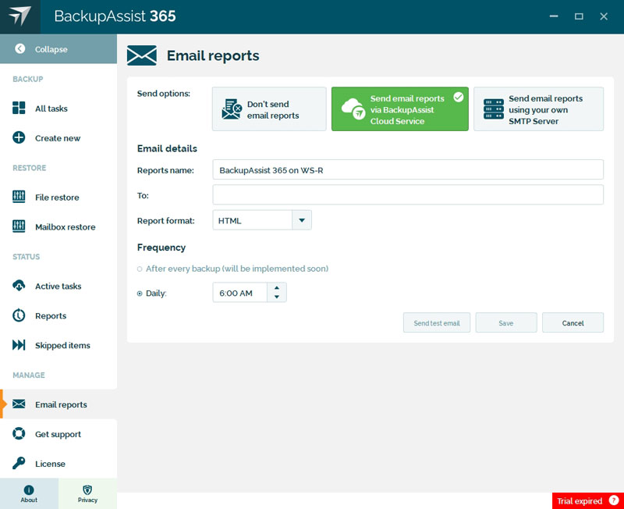Viewport: 624px width, 509px height.
Task: Click the Trial expired banner
Action: (588, 500)
